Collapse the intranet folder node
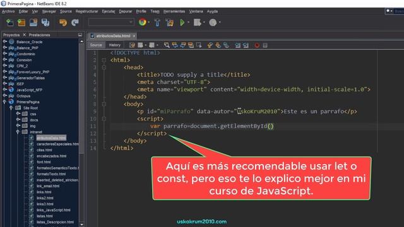This screenshot has width=404, height=227. coord(18,132)
